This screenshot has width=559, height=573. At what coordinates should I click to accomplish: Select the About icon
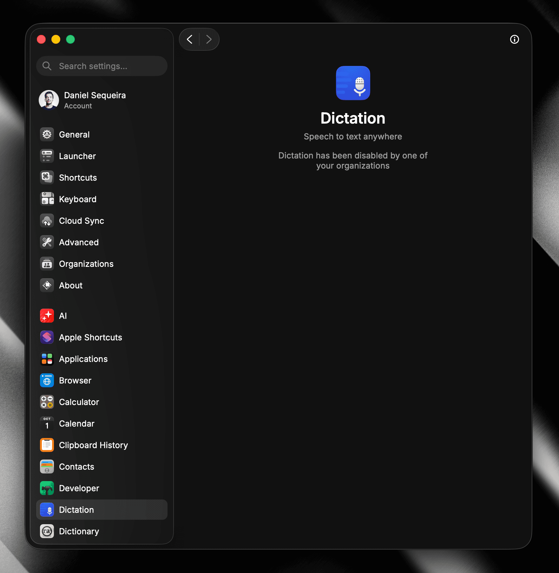[47, 286]
